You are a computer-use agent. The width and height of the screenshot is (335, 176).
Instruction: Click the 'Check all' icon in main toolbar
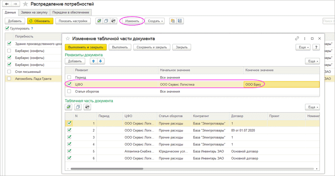coord(99,21)
